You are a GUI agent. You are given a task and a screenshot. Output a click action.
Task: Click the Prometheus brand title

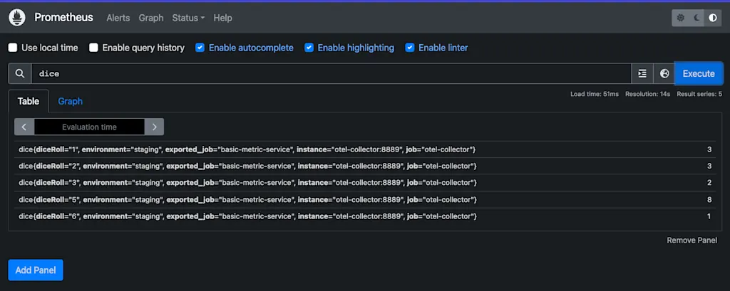click(x=63, y=18)
